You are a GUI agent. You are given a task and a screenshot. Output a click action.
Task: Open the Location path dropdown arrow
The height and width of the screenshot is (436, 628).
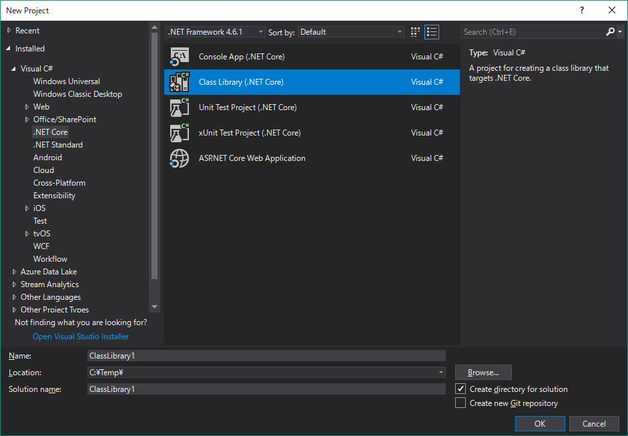(440, 373)
